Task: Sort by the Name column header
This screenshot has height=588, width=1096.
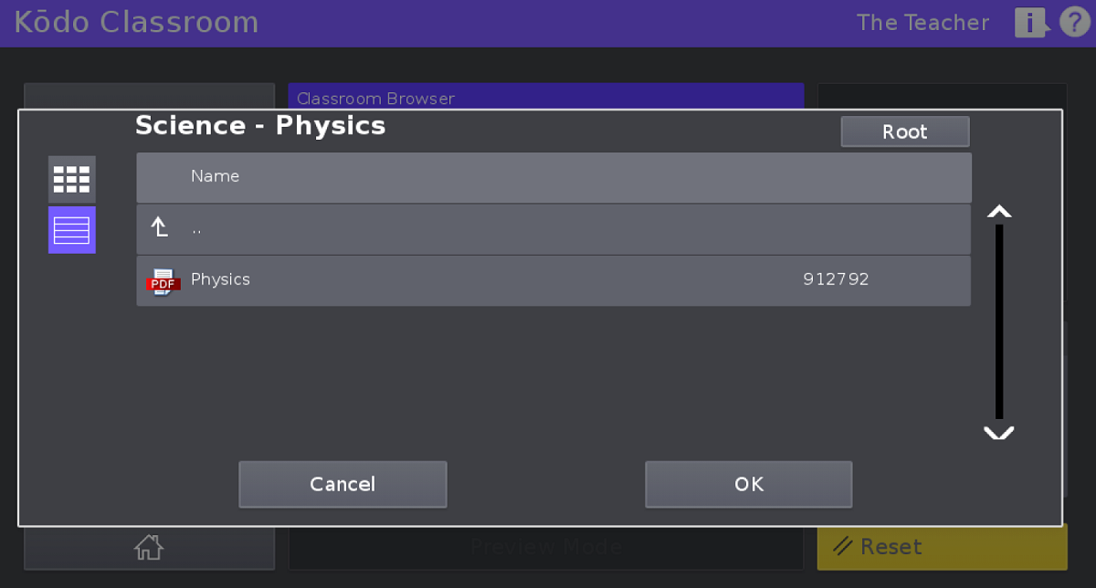Action: [216, 176]
